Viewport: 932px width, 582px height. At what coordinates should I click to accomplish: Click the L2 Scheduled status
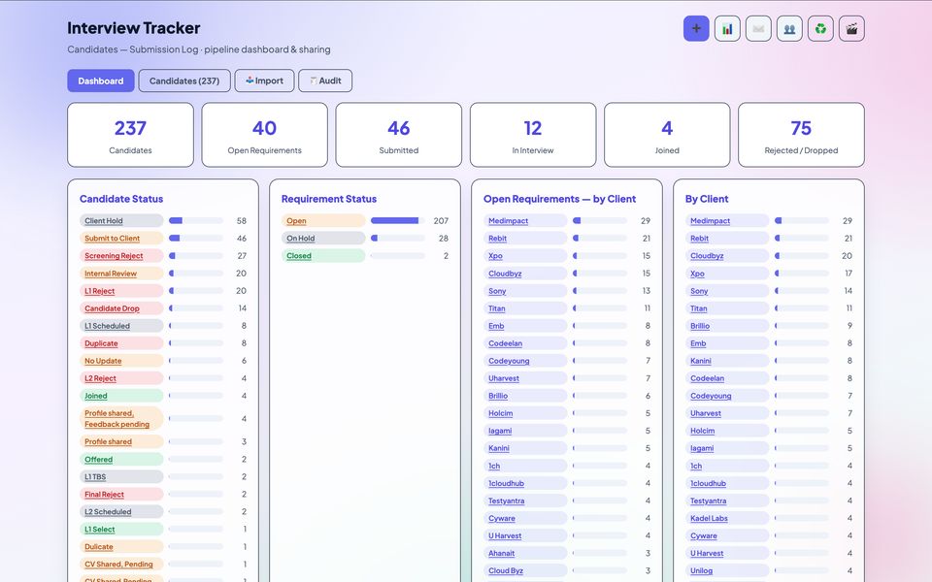point(121,511)
